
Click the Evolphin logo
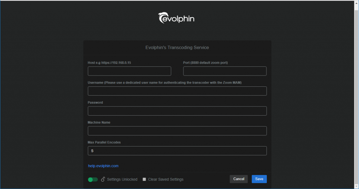click(176, 18)
